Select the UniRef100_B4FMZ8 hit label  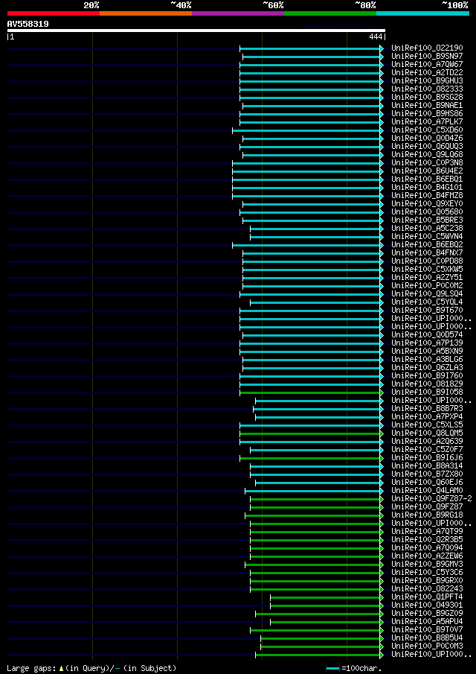coord(427,196)
